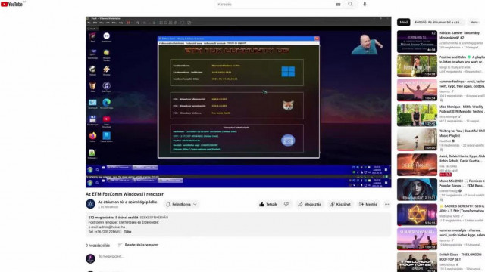The height and width of the screenshot is (272, 485).
Task: Click the Firefox desktop icon in the video
Action: [92, 137]
